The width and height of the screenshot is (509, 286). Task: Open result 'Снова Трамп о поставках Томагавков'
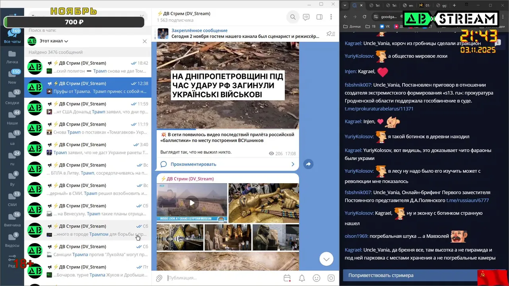(88, 128)
